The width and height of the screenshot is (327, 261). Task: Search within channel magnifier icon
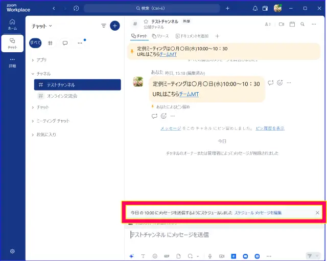[302, 24]
